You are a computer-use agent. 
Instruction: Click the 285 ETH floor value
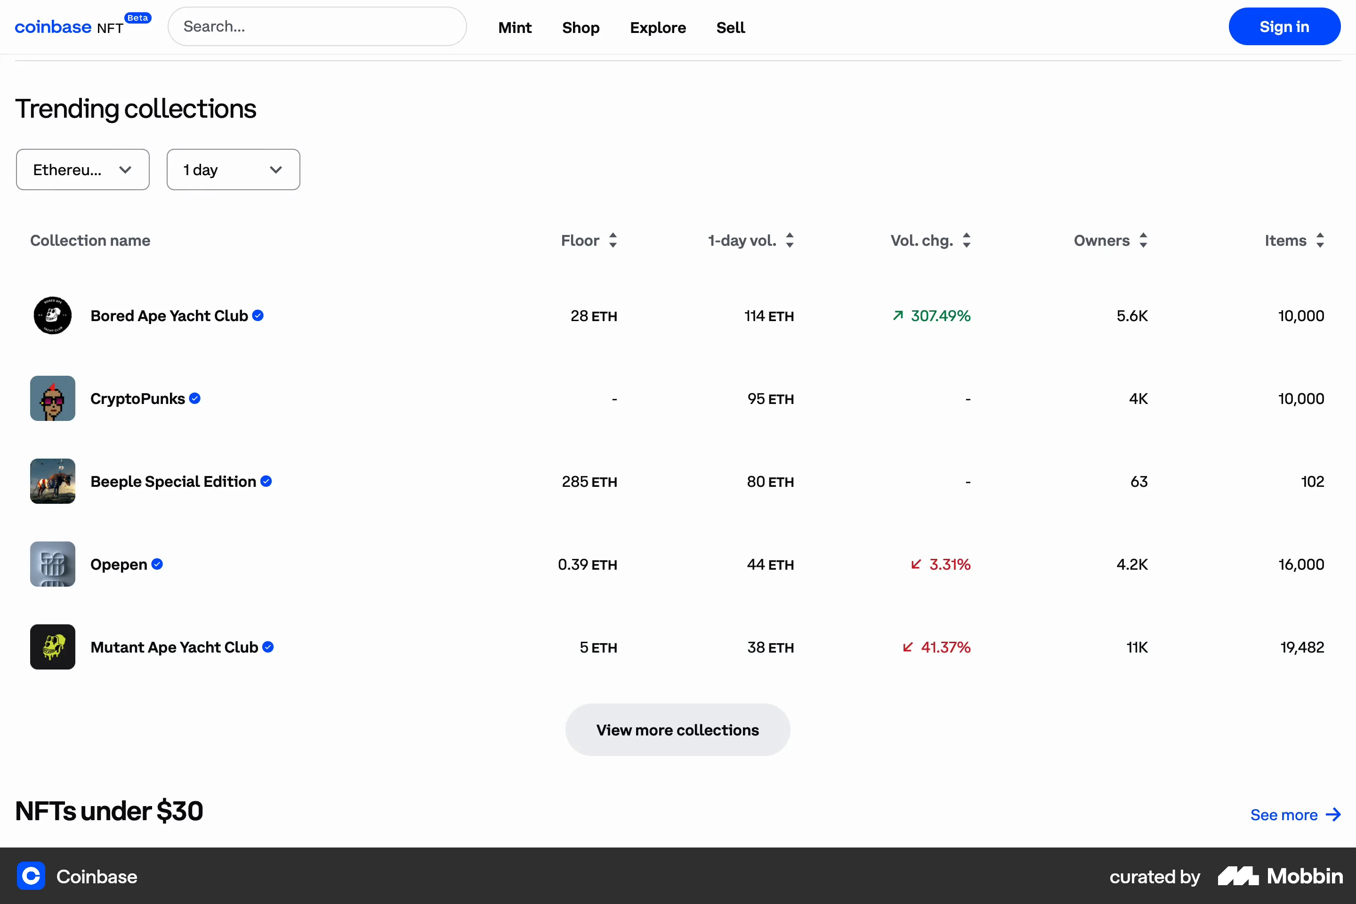[x=589, y=481]
